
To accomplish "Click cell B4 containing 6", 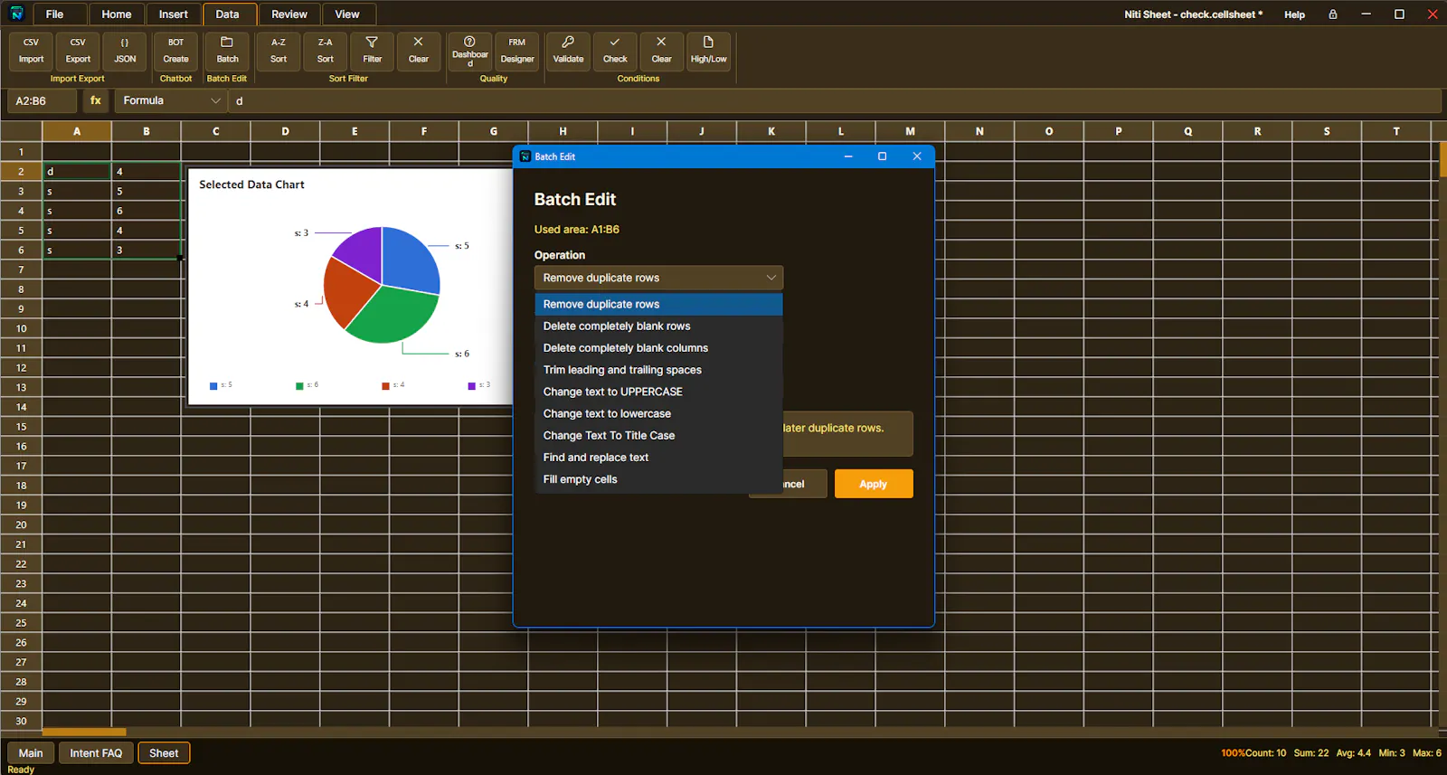I will pyautogui.click(x=147, y=211).
